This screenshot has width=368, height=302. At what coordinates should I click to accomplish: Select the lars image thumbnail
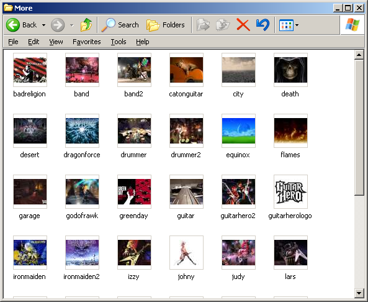pyautogui.click(x=290, y=252)
